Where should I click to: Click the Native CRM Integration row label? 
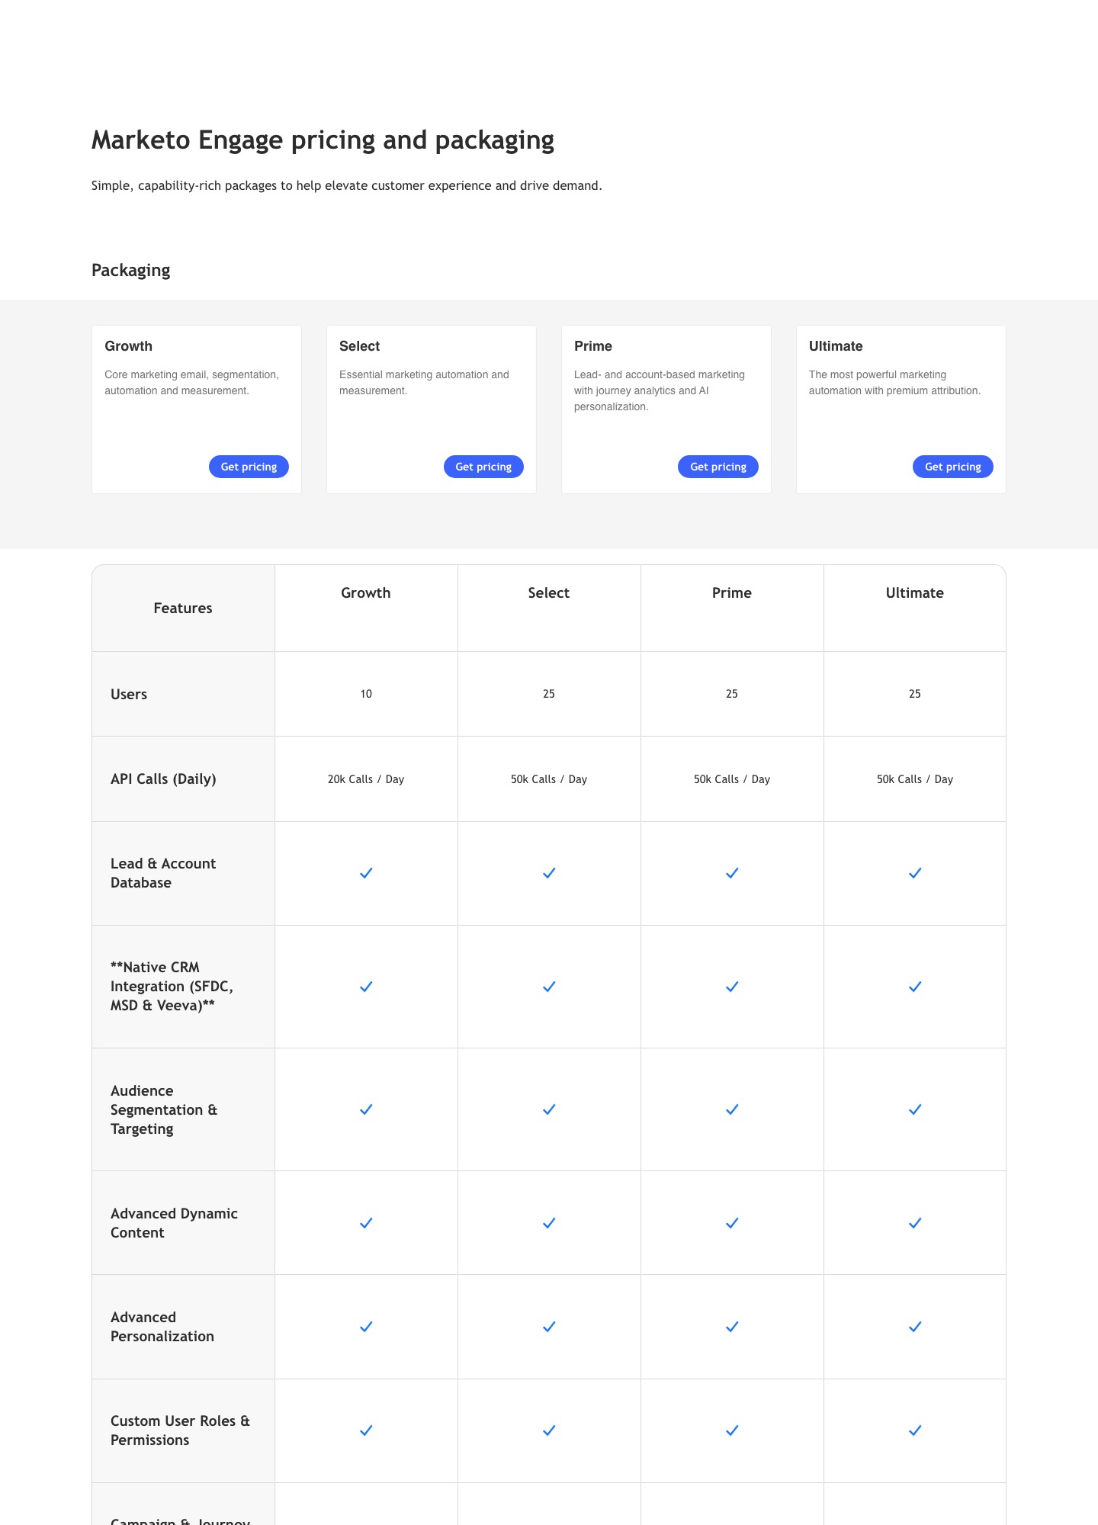tap(172, 987)
